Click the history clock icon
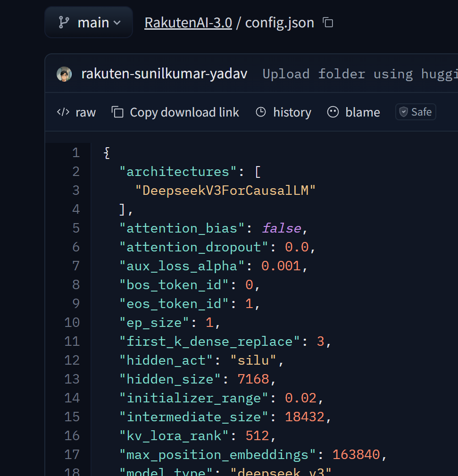 [x=261, y=112]
